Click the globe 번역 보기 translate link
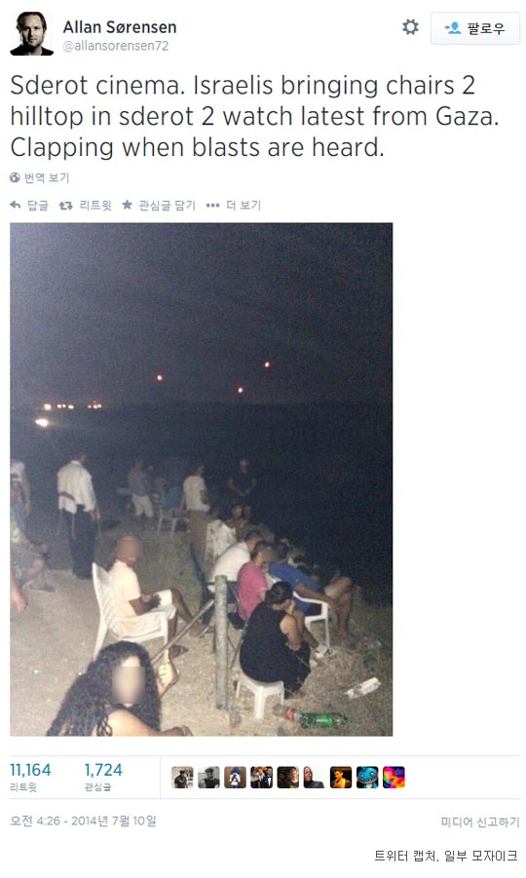The height and width of the screenshot is (878, 526). click(40, 178)
